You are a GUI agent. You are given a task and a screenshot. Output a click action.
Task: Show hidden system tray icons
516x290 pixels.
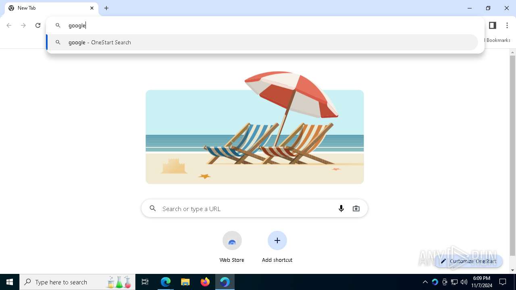(425, 282)
